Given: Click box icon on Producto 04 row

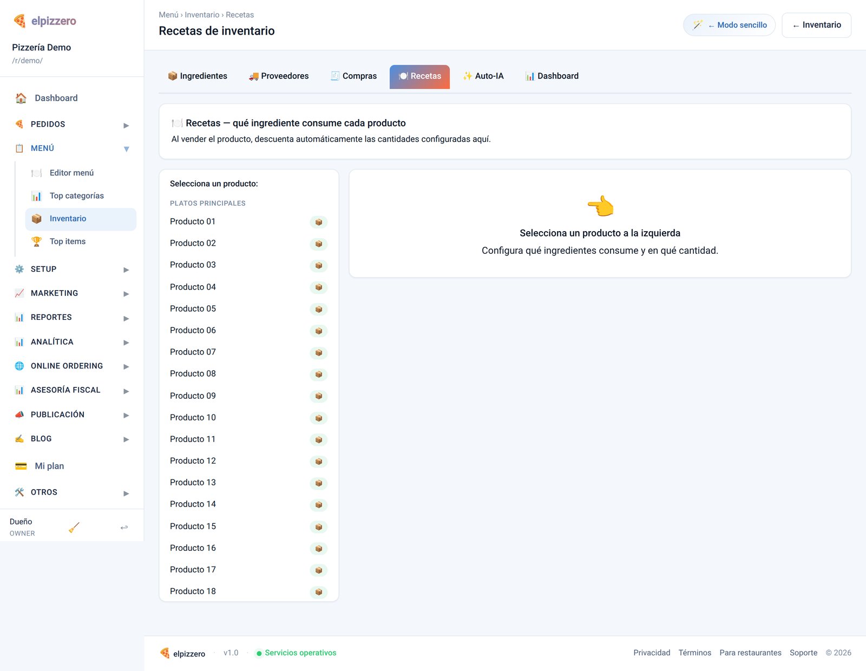Looking at the screenshot, I should (x=319, y=287).
